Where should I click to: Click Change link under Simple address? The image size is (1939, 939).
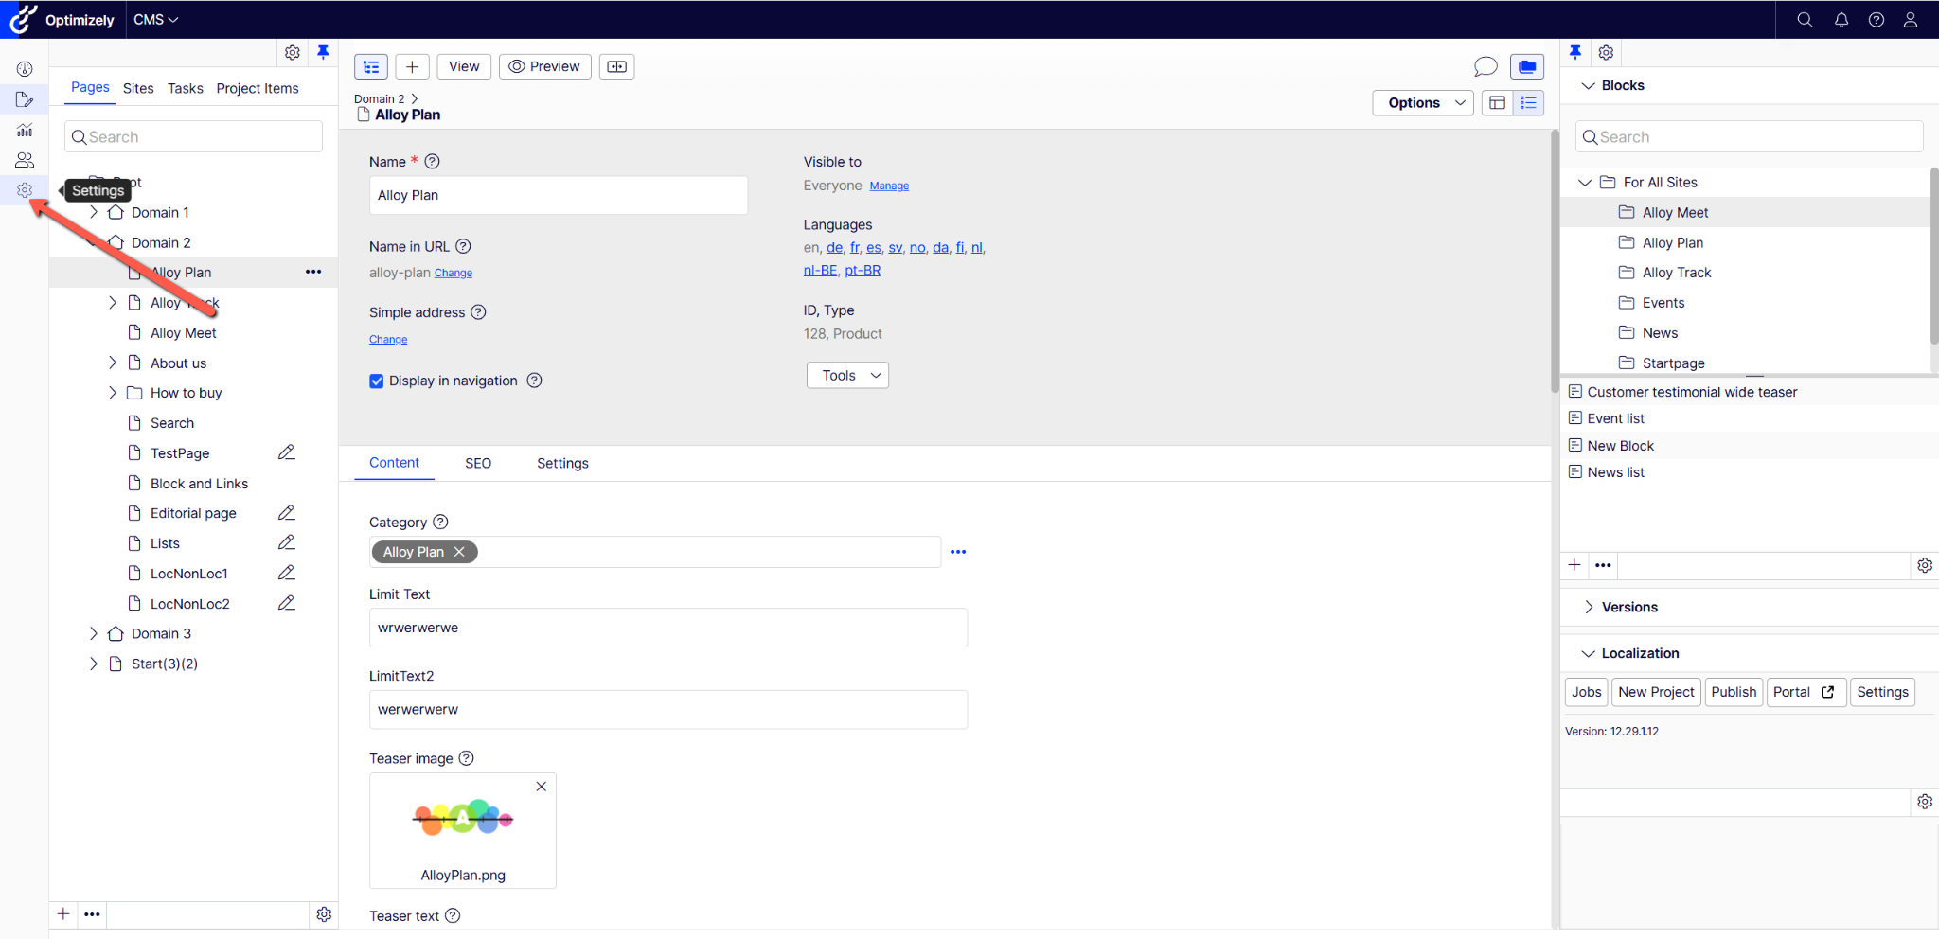click(x=388, y=339)
